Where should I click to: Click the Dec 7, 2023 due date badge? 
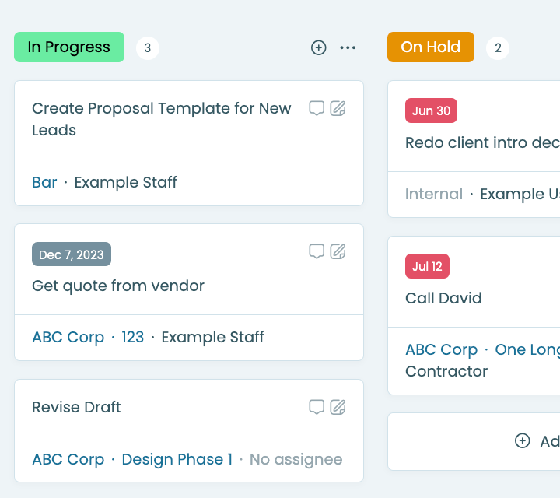(x=72, y=254)
